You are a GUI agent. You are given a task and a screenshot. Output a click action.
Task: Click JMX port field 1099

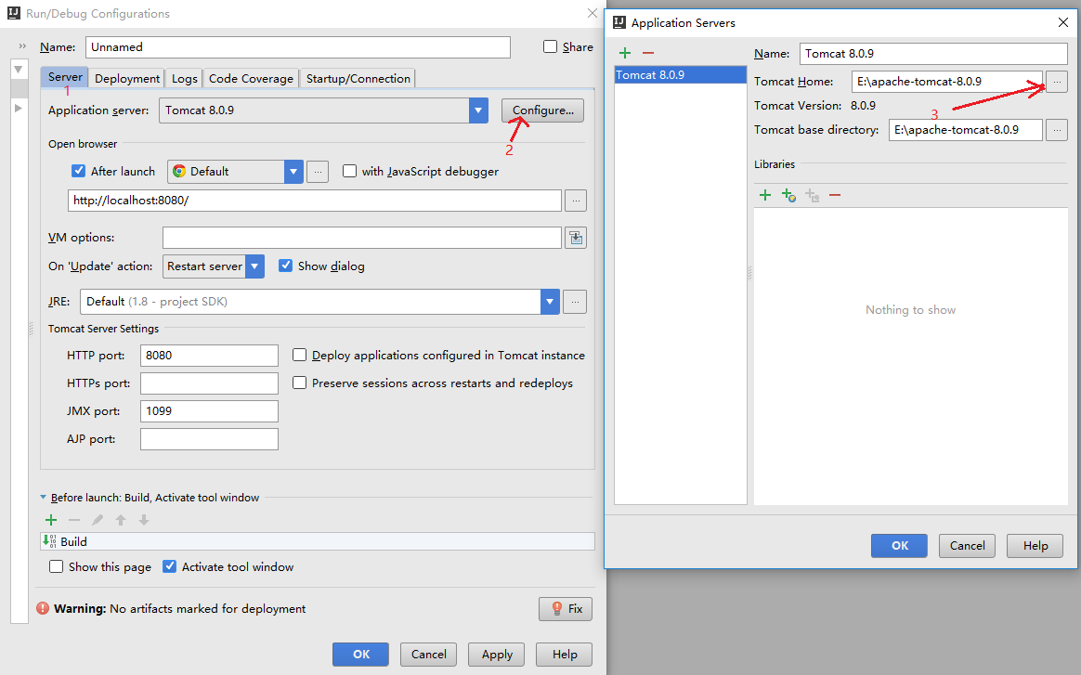209,411
